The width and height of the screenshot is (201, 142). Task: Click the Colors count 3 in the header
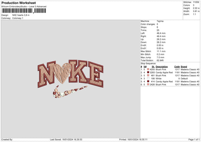(194, 5)
